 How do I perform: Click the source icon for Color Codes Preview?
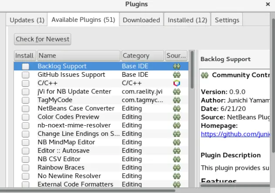click(177, 117)
